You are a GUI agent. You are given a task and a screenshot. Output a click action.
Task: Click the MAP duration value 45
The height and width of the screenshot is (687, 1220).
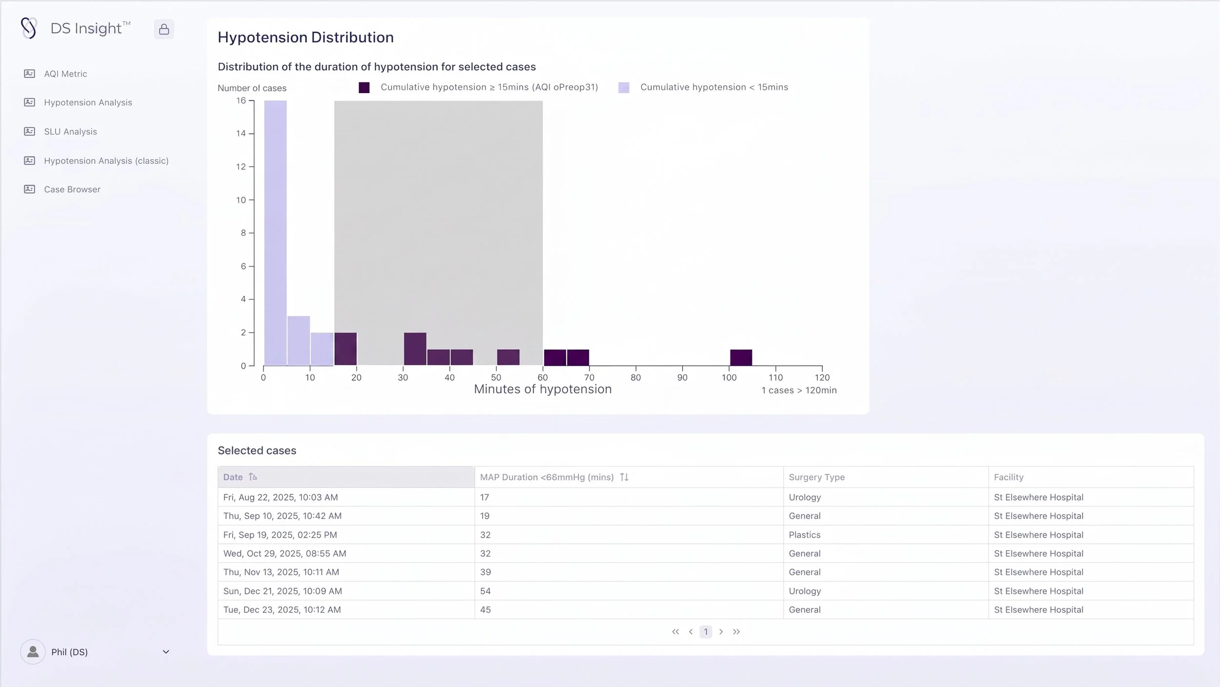(485, 609)
